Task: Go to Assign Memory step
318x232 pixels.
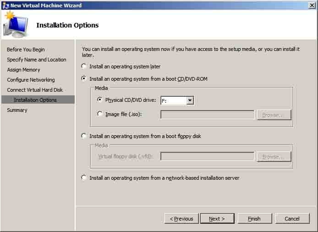Action: coord(23,70)
